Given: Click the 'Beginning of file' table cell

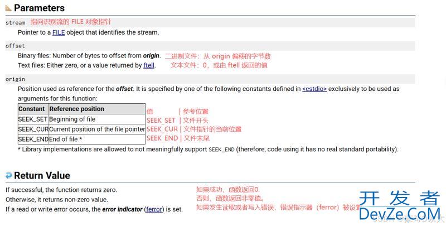Looking at the screenshot, I should click(72, 119).
